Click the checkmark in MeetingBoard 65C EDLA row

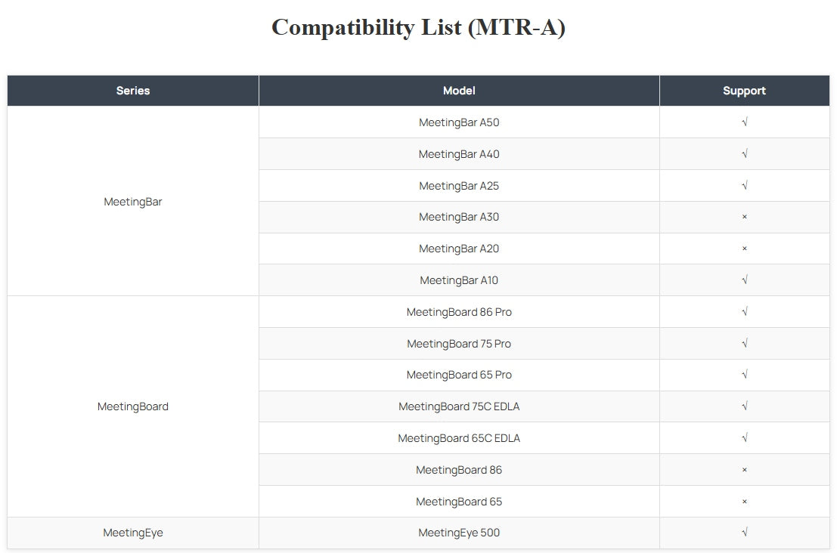(745, 437)
